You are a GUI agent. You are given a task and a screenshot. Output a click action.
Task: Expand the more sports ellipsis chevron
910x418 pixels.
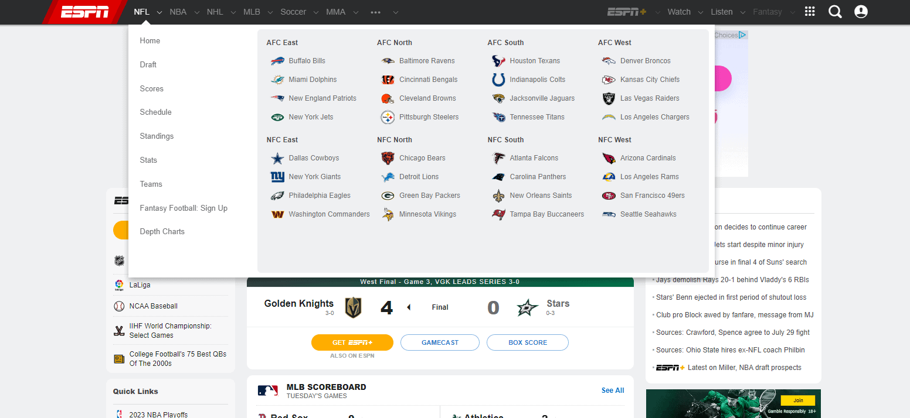point(395,12)
